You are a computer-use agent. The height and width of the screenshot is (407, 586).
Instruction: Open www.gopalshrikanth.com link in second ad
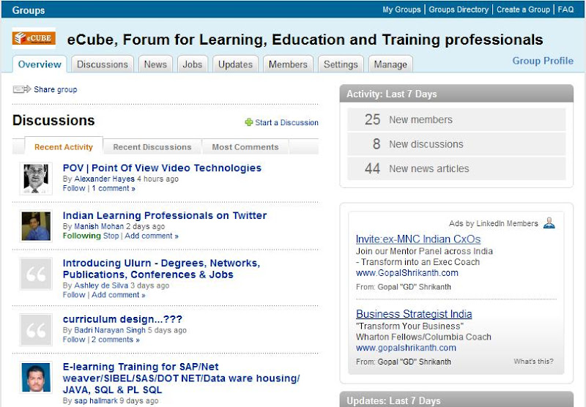(406, 348)
